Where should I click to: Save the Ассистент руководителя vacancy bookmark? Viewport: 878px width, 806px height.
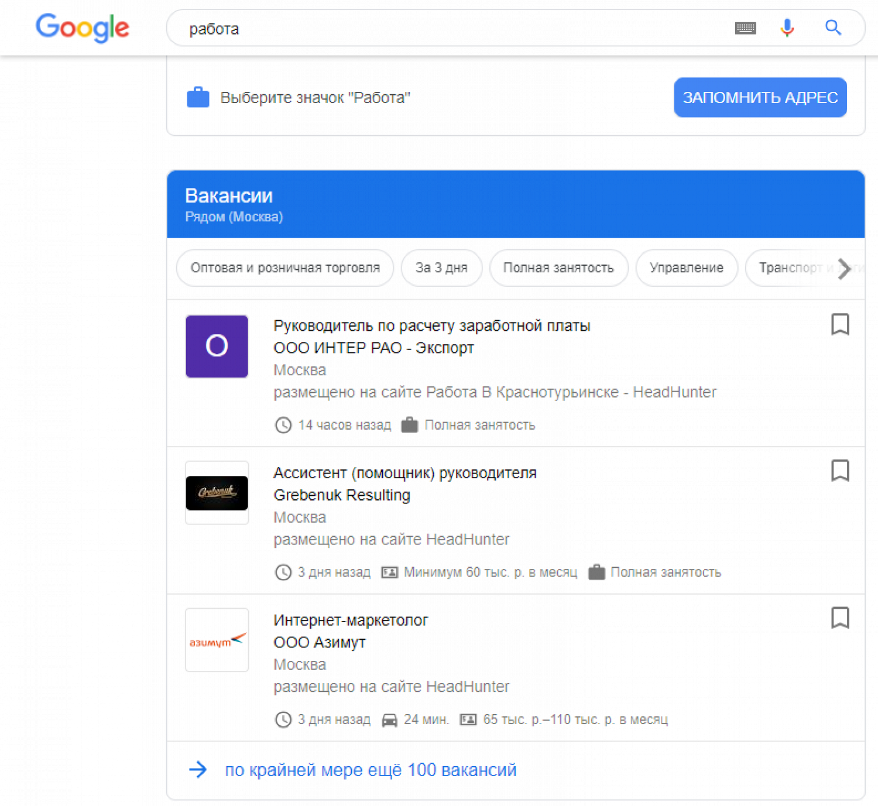pos(840,471)
